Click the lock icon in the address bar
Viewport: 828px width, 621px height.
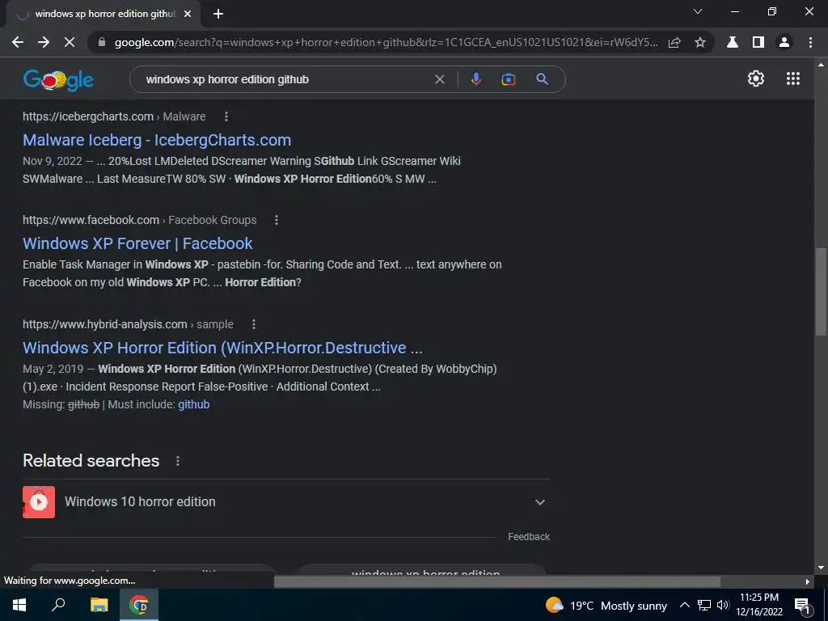click(102, 42)
